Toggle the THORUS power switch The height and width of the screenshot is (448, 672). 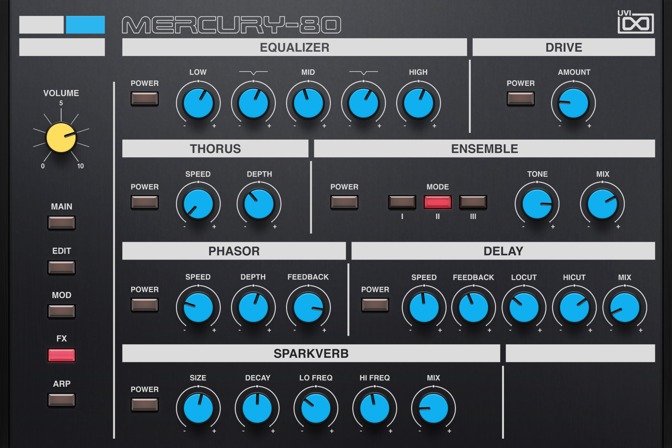click(x=145, y=203)
